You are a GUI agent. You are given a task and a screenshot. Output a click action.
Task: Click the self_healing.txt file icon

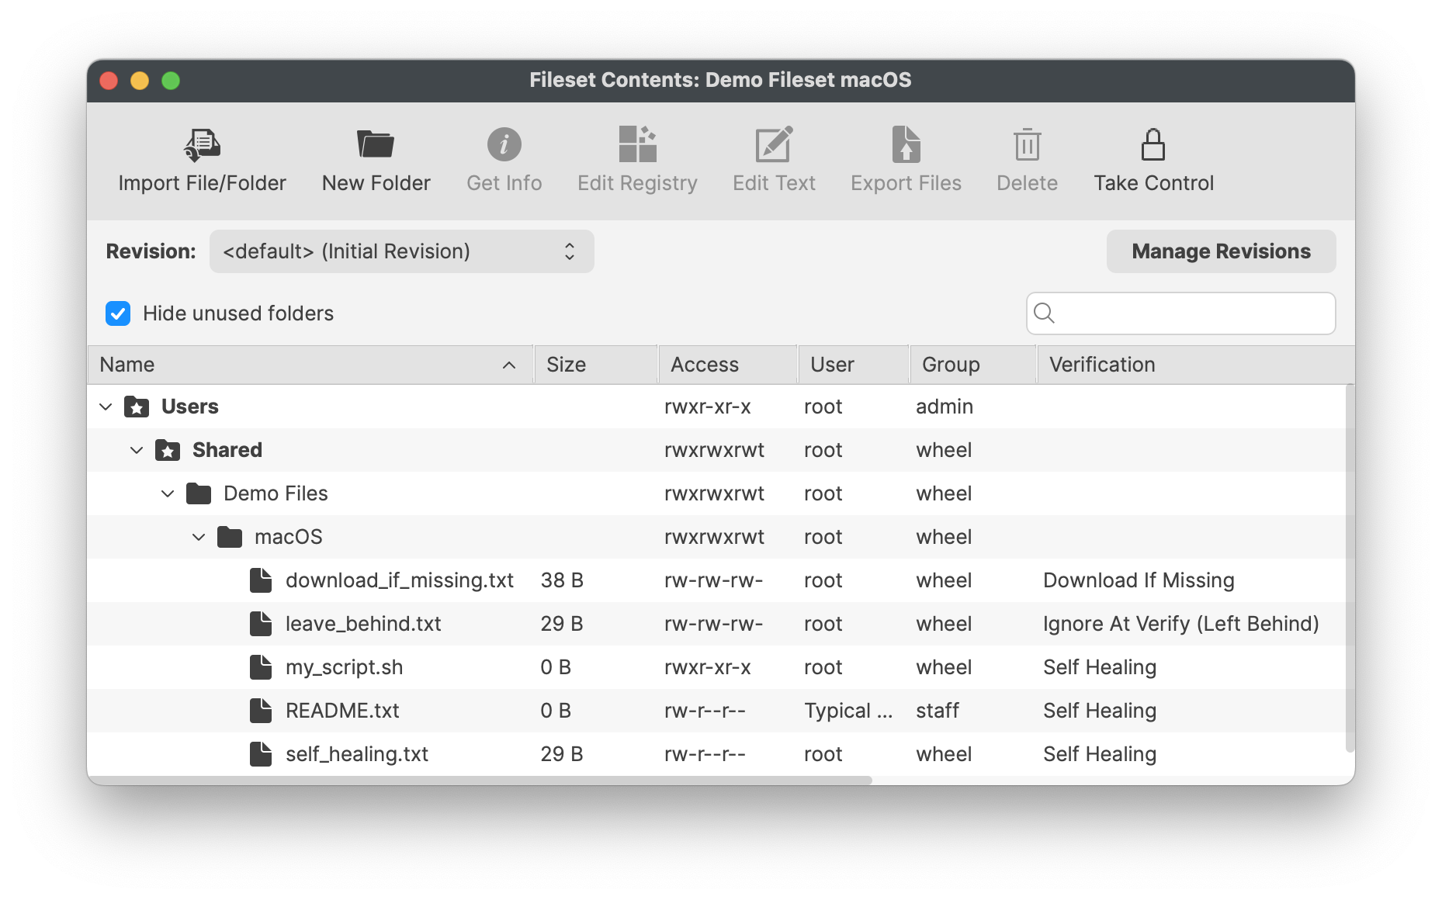click(x=261, y=754)
